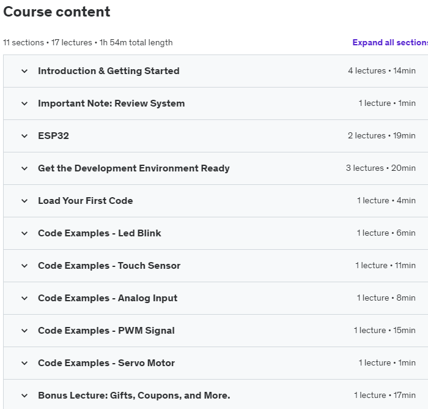Expand chevron for Code Examples - Analog Input
The width and height of the screenshot is (428, 409).
[x=24, y=298]
